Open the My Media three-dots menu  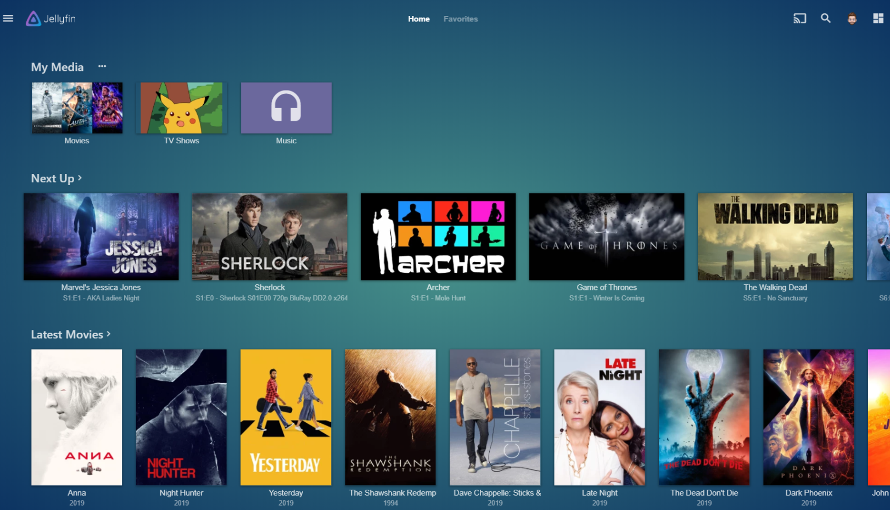point(102,66)
